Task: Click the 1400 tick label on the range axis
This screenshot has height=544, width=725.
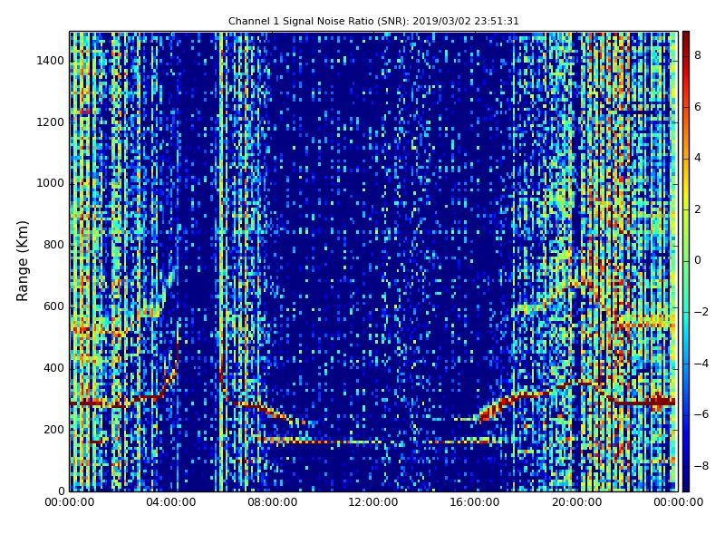Action: click(x=51, y=61)
